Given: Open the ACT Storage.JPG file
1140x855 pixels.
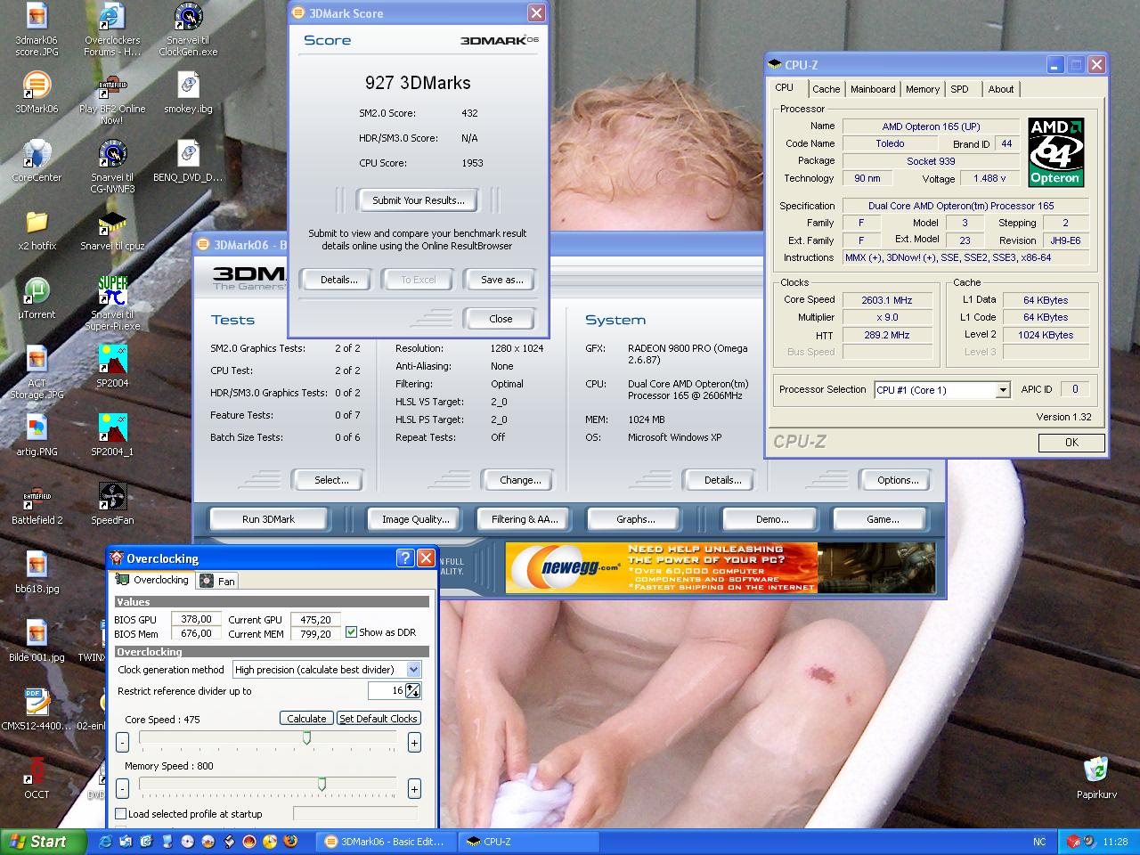Looking at the screenshot, I should [37, 373].
